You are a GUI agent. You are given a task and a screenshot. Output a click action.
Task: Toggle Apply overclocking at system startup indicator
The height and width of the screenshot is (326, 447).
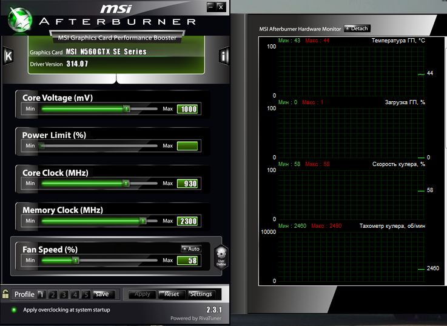point(13,310)
